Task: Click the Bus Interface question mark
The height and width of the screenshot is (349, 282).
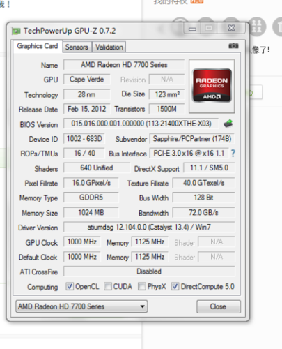Action: click(x=233, y=154)
